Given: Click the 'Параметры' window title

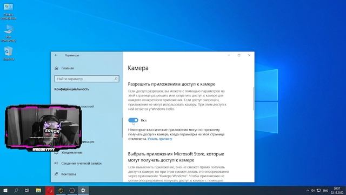Looking at the screenshot, I should tap(72, 55).
